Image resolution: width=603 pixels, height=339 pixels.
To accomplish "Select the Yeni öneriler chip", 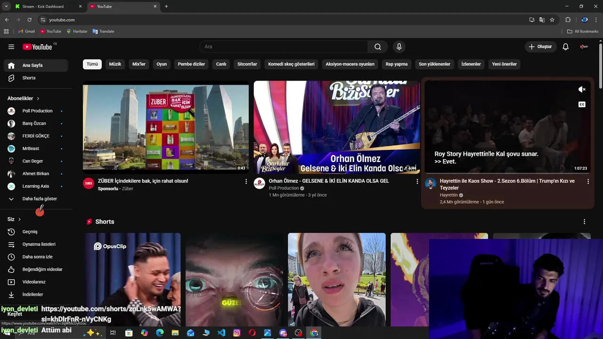I will [504, 64].
